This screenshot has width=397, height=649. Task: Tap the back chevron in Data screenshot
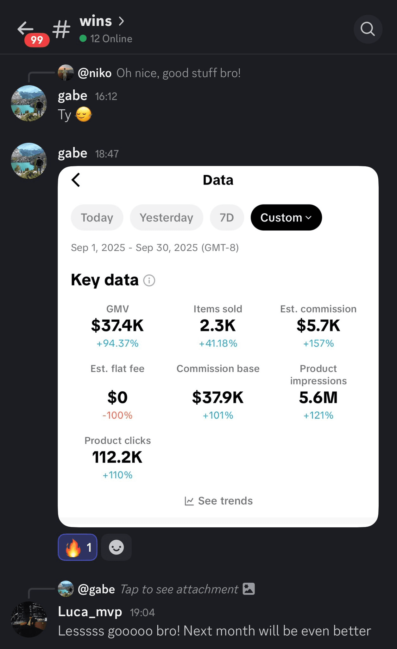[76, 180]
